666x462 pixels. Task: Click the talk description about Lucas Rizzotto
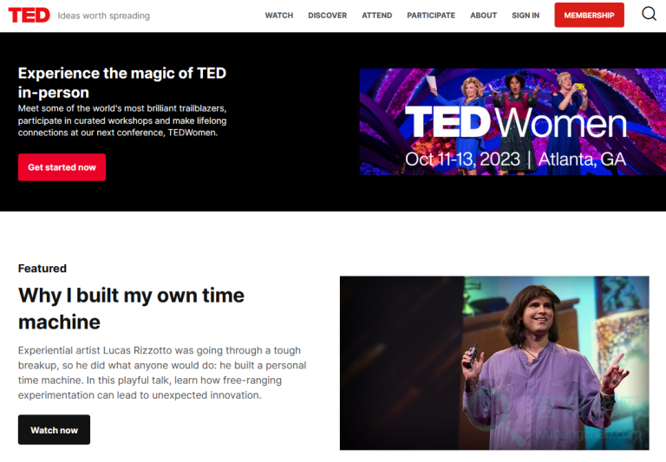coord(161,373)
